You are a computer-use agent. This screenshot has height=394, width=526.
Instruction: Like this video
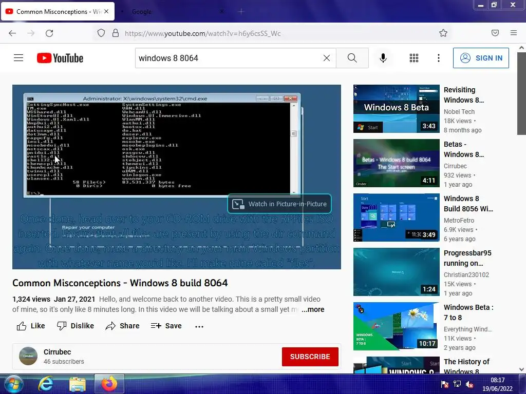(30, 326)
